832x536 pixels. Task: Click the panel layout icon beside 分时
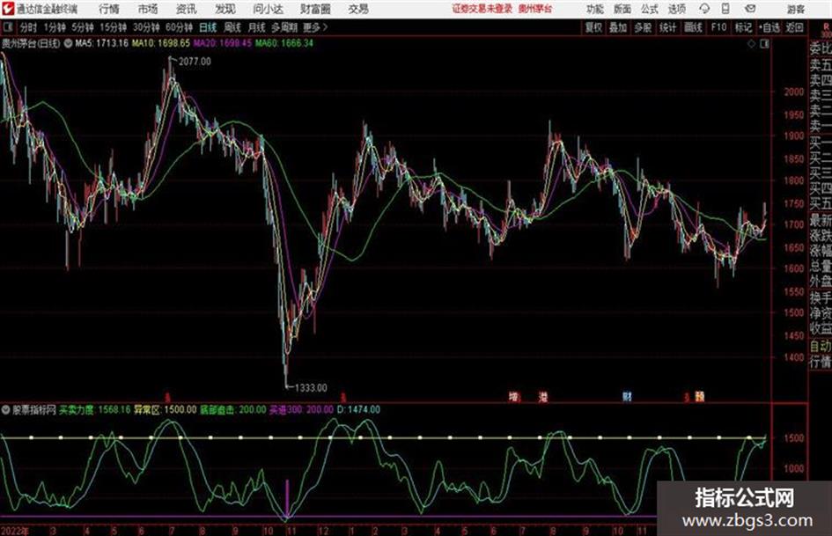point(8,27)
